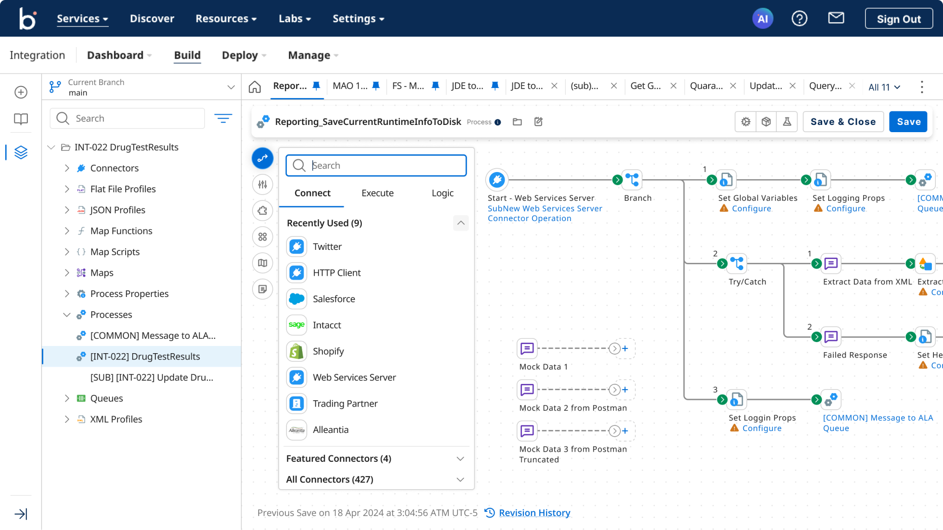Select the Salesforce connector

[x=376, y=299]
